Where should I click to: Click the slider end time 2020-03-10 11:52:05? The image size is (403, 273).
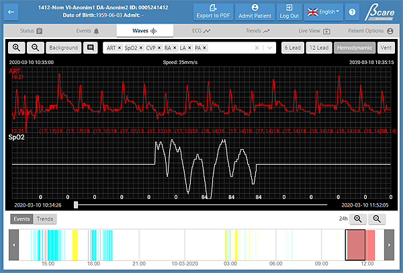pyautogui.click(x=365, y=205)
